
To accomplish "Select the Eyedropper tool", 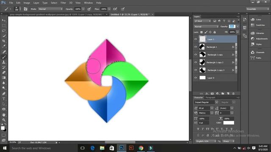I will [4, 46].
